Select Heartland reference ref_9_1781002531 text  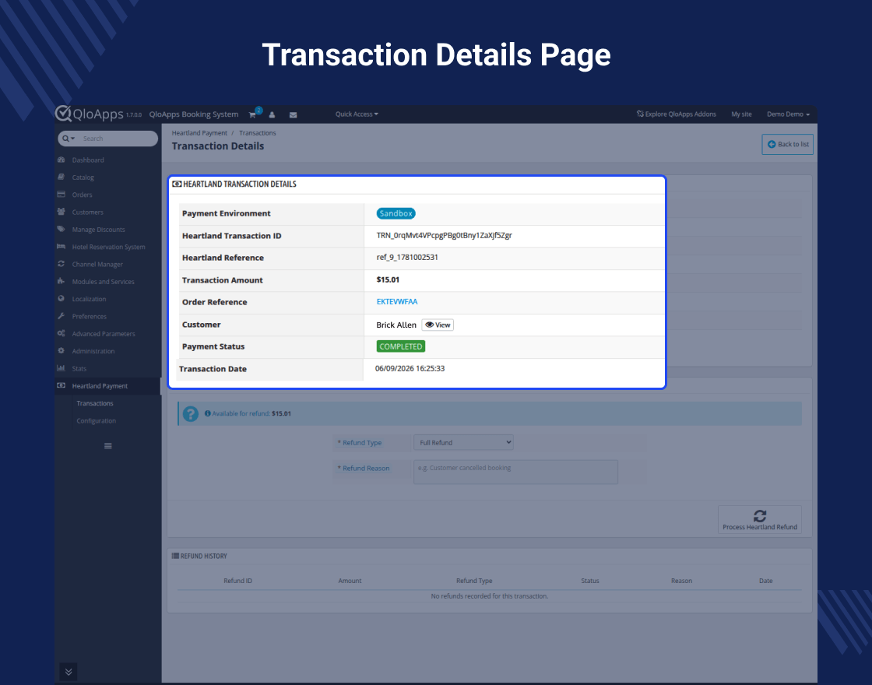pos(407,257)
